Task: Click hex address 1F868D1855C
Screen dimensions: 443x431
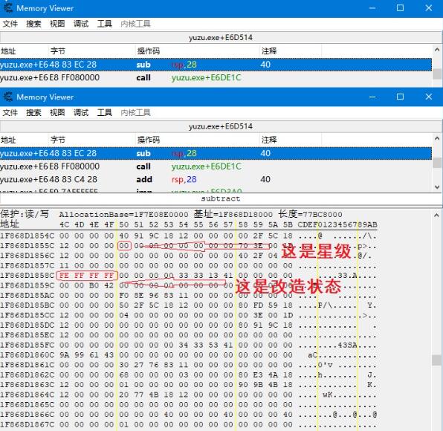Action: (x=27, y=246)
